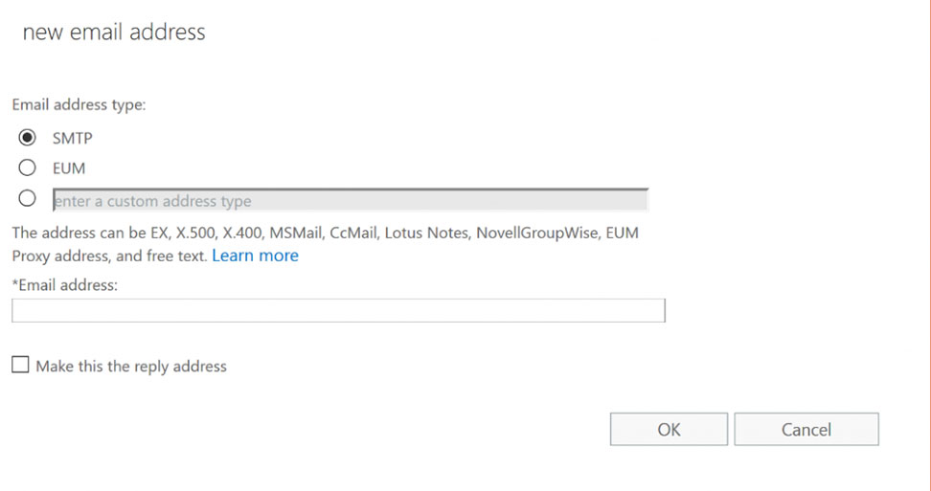Click 'NovellGroupWise' in the help text

click(536, 233)
